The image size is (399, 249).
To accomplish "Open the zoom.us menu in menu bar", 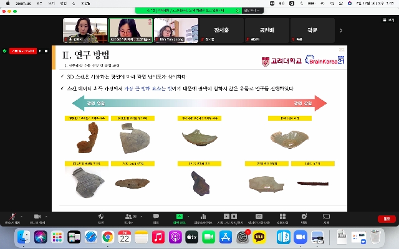I will click(x=24, y=3).
